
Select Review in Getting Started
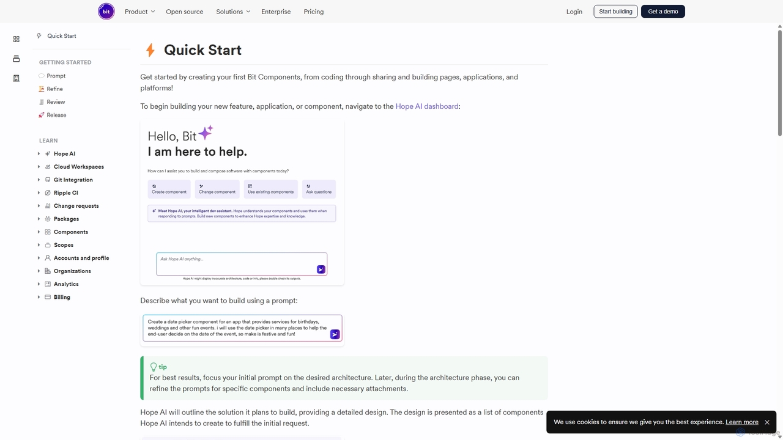click(x=56, y=102)
